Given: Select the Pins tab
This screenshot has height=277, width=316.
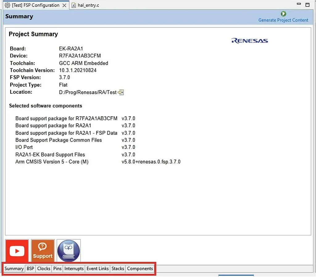Looking at the screenshot, I should 57,268.
